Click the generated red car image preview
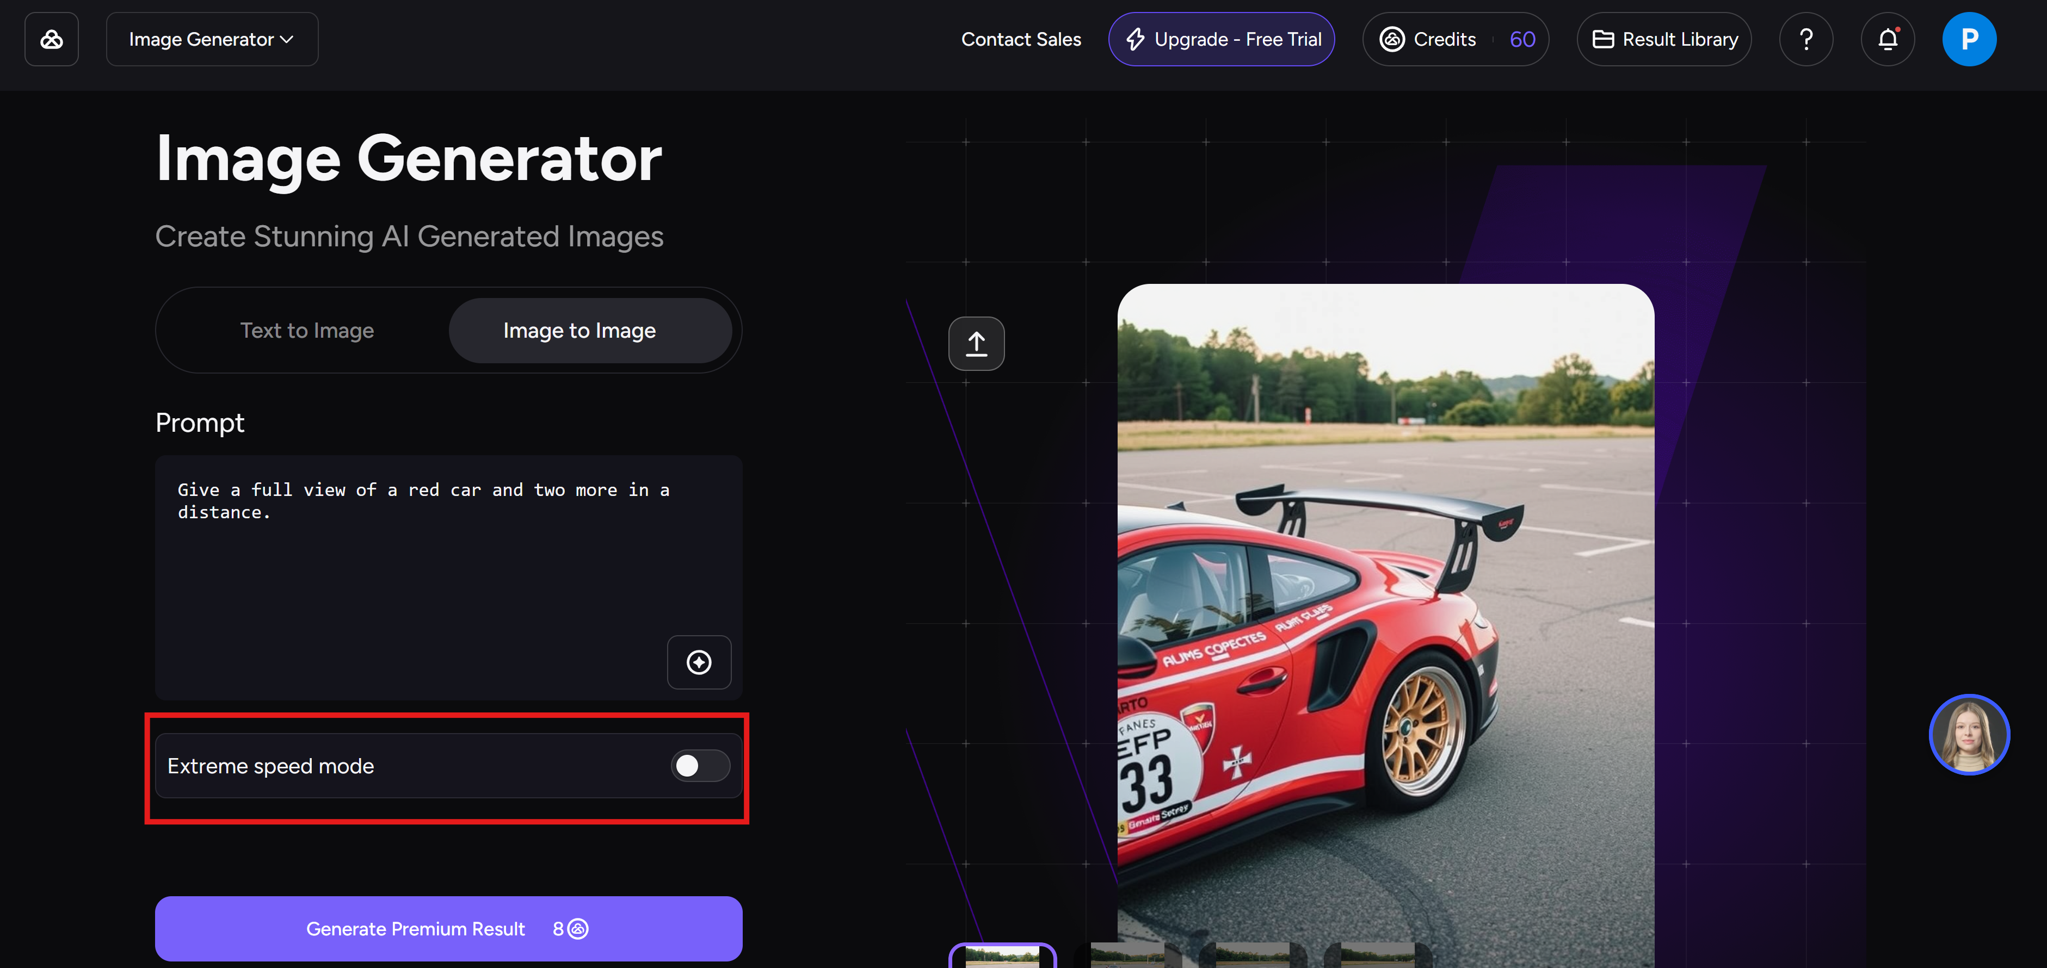Image resolution: width=2047 pixels, height=968 pixels. tap(1385, 619)
